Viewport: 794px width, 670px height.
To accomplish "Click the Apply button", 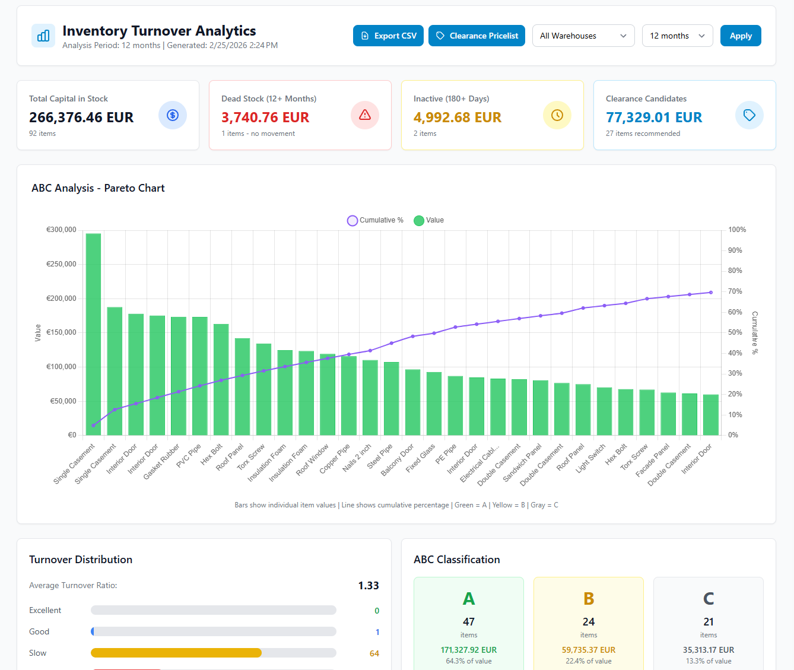I will tap(740, 36).
